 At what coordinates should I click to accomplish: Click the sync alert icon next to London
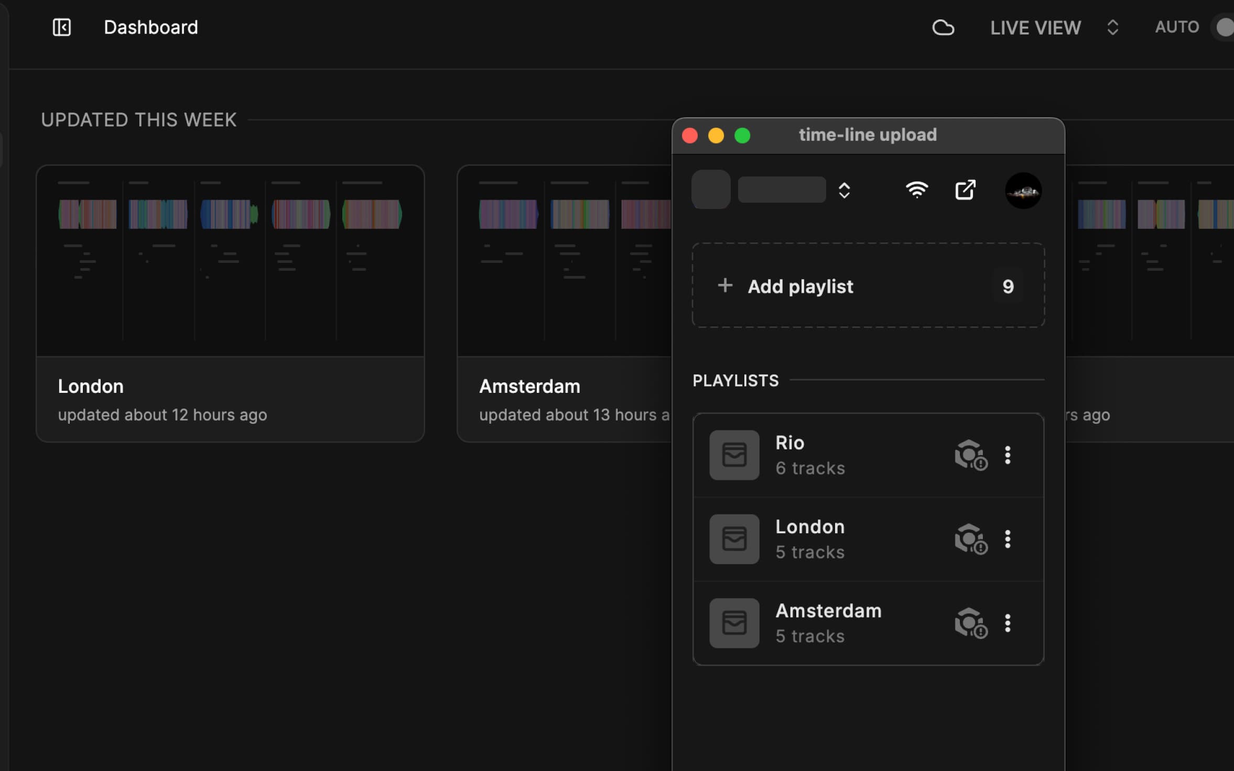click(971, 539)
